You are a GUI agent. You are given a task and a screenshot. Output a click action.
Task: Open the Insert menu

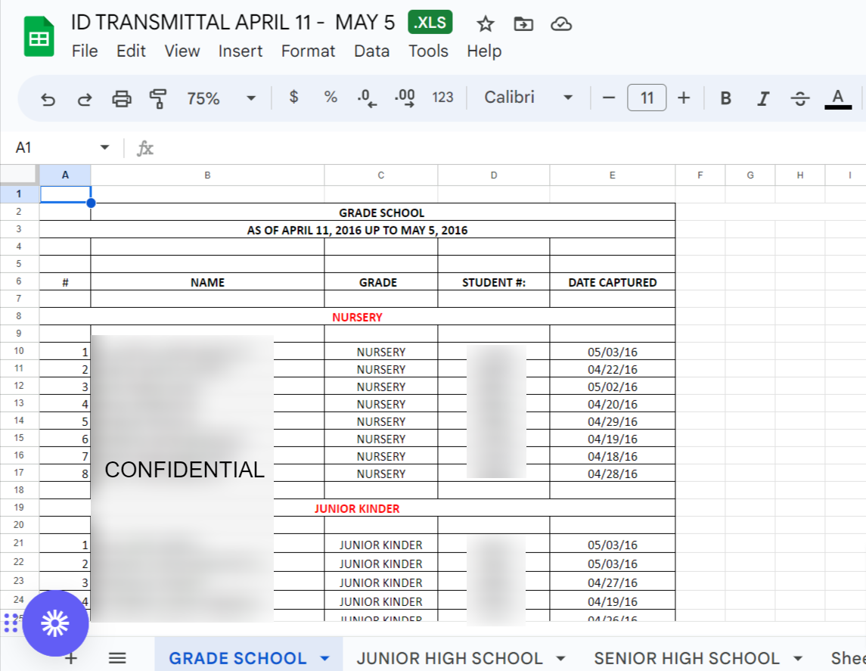(x=241, y=51)
